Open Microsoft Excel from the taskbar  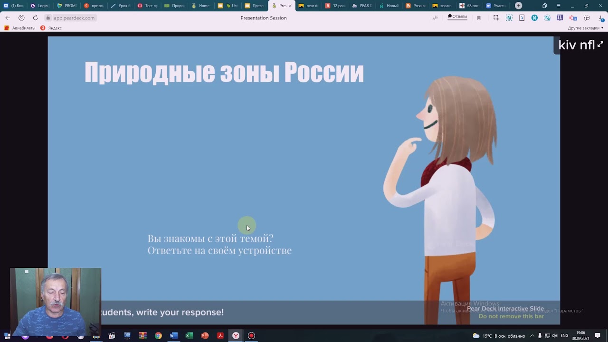pos(189,336)
